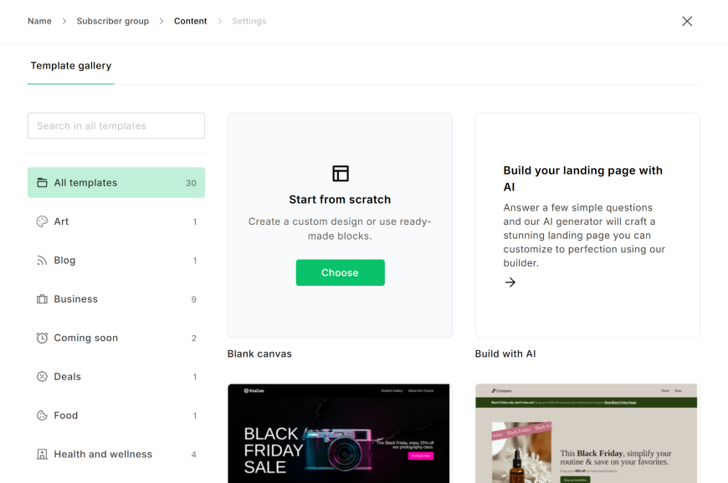Click the Start from scratch heading

tap(340, 200)
